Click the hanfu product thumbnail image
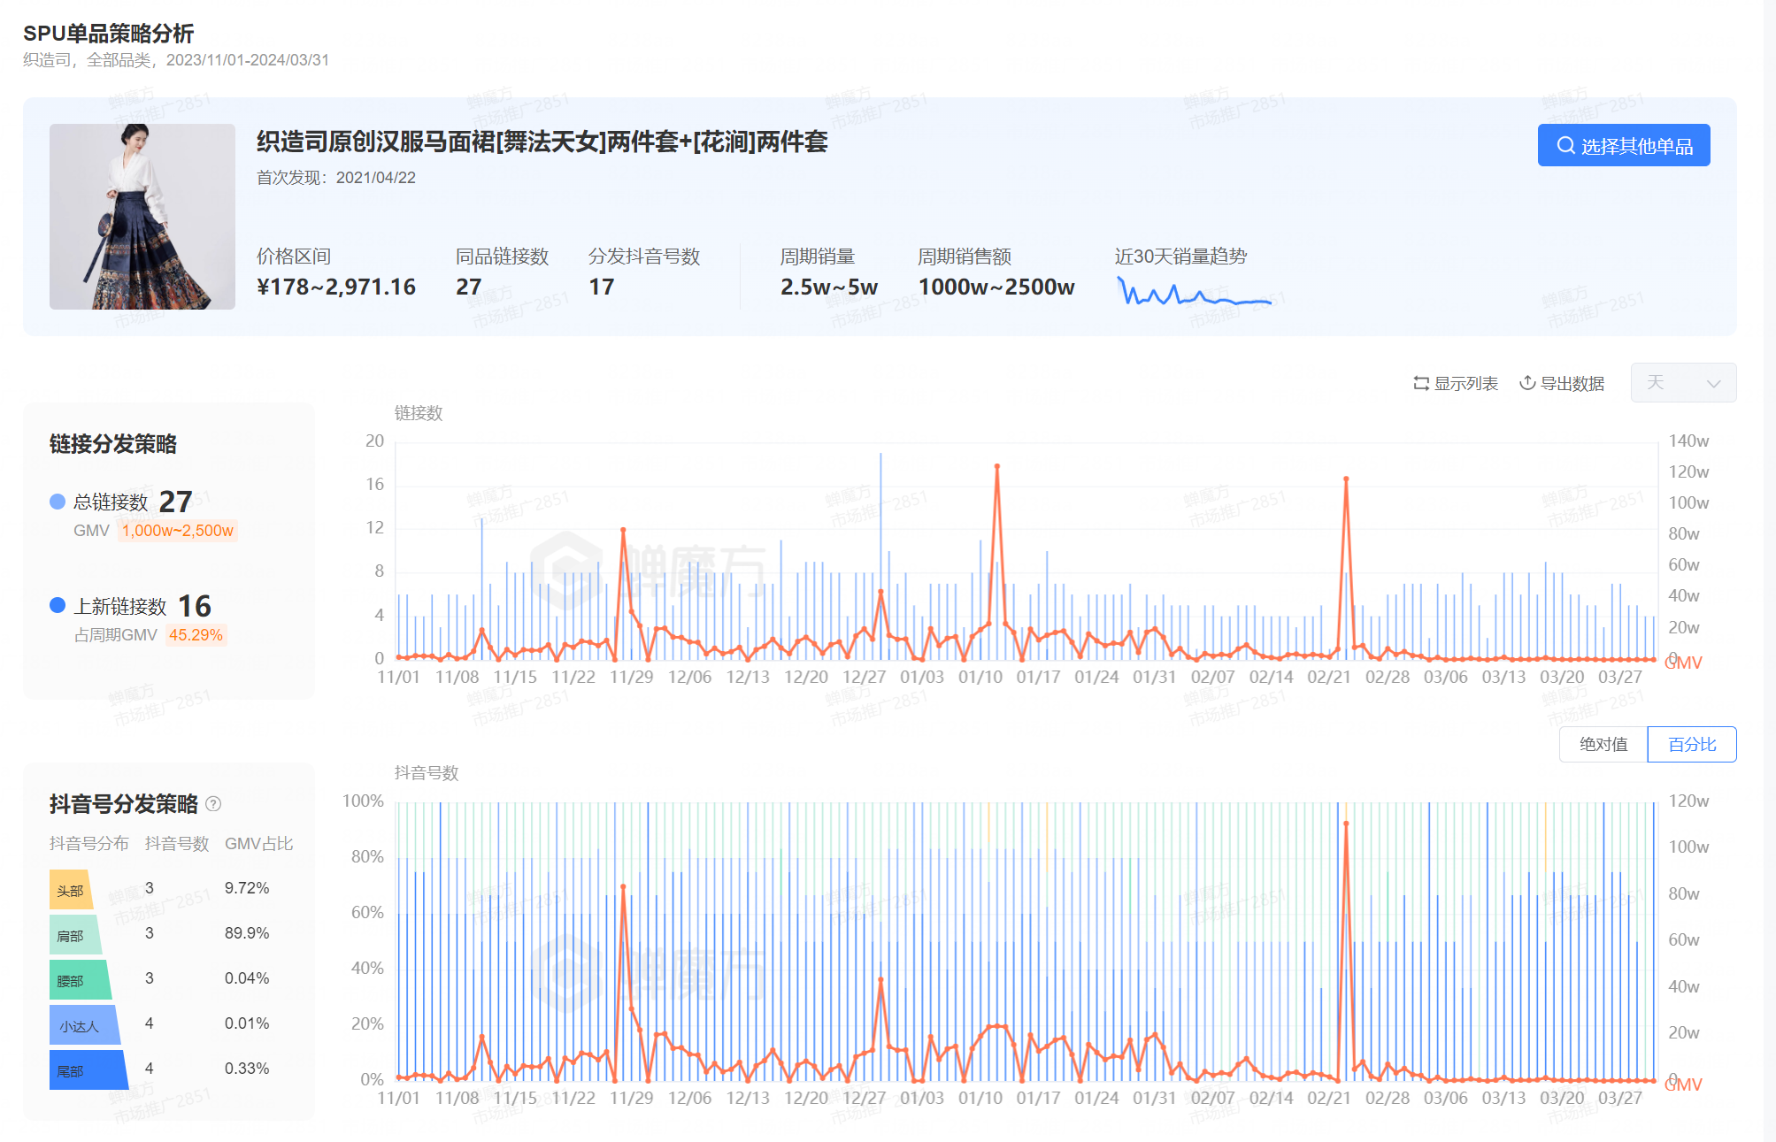 click(142, 217)
